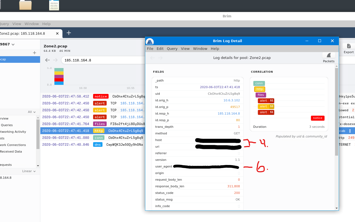Viewport: 355px width, 222px height.
Task: Open Window menu in main Brim window
Action: click(31, 24)
